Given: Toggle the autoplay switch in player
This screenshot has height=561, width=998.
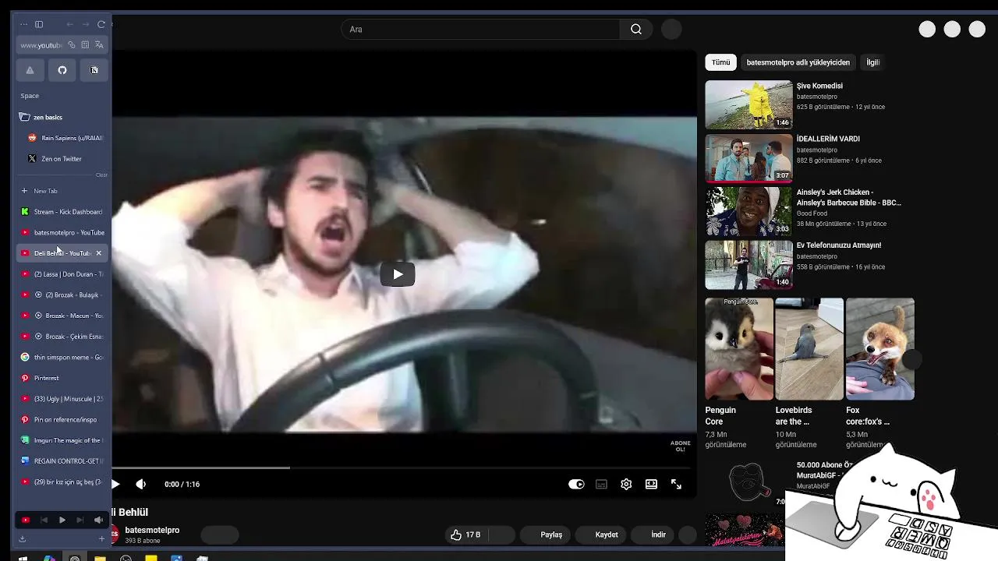Looking at the screenshot, I should click(x=576, y=484).
